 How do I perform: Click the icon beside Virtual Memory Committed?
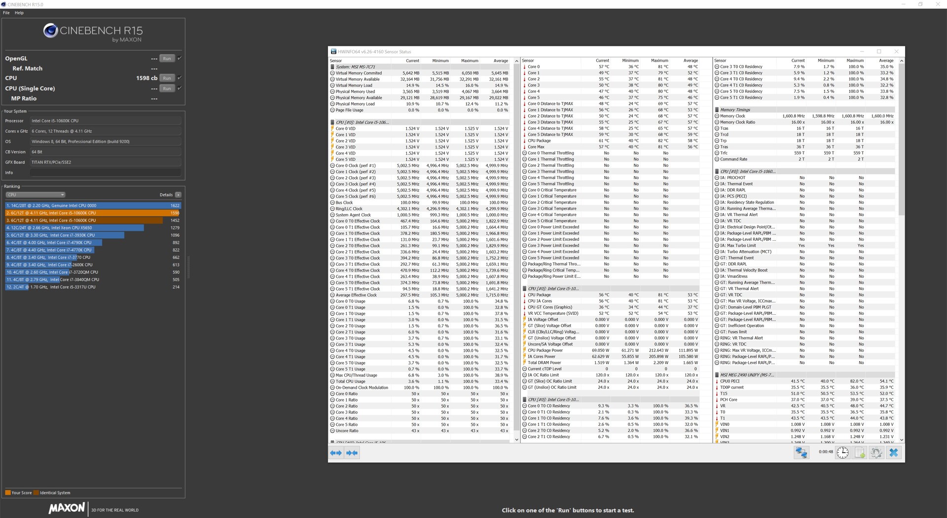click(332, 73)
